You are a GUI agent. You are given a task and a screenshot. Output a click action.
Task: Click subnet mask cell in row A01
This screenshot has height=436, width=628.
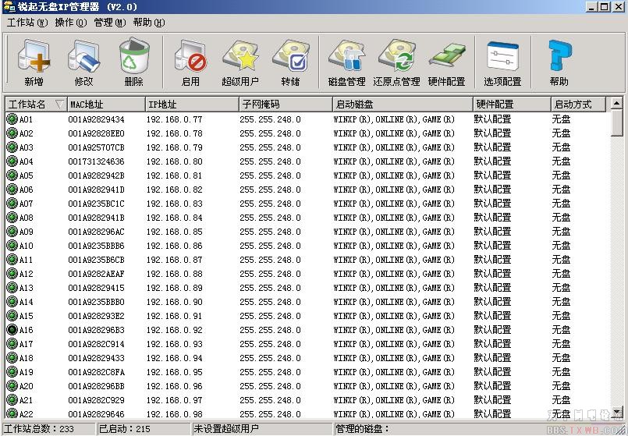pyautogui.click(x=271, y=119)
